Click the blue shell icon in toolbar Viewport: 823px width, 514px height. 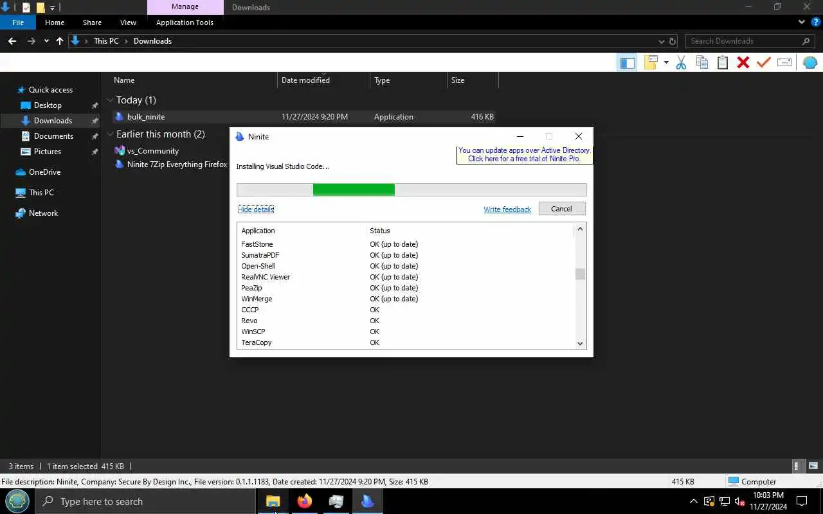coord(810,62)
